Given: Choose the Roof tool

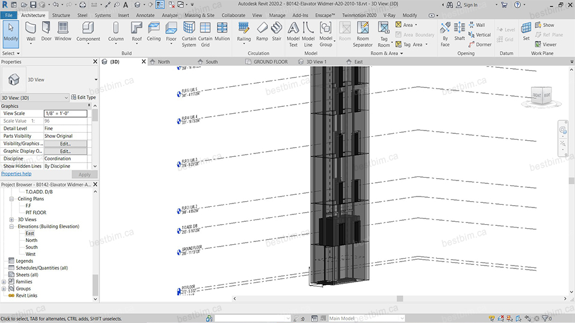Looking at the screenshot, I should coord(136,30).
